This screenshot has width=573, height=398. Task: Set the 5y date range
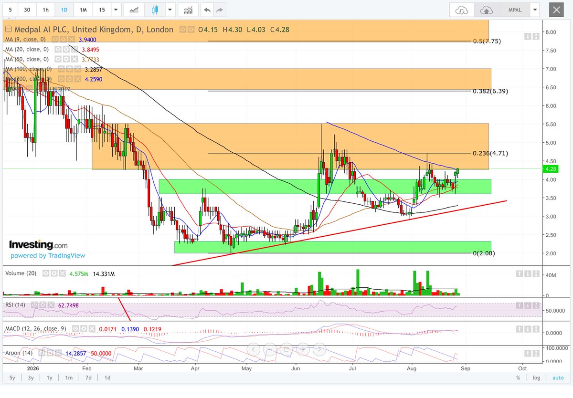point(12,378)
